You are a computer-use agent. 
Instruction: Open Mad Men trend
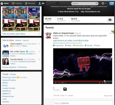point(6,102)
